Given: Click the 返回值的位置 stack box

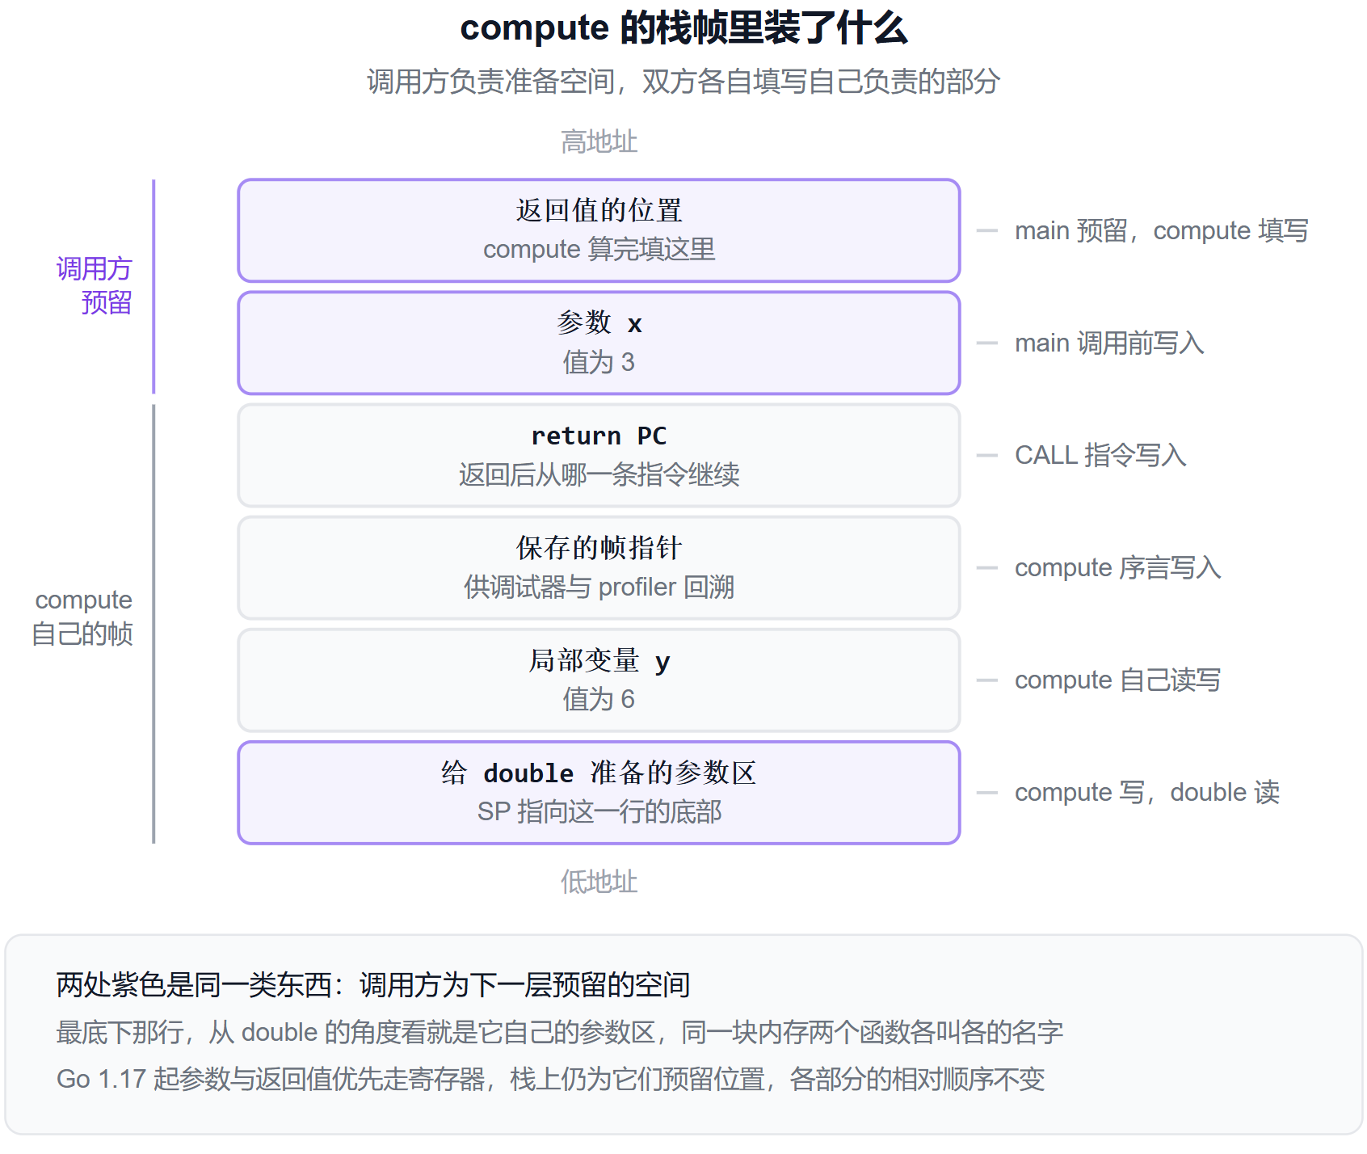Looking at the screenshot, I should click(599, 230).
